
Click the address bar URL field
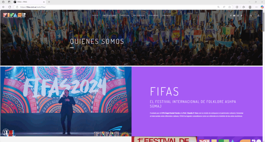[117, 7]
